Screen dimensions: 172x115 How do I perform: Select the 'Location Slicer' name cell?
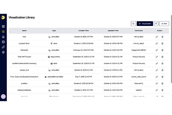pyautogui.click(x=24, y=43)
